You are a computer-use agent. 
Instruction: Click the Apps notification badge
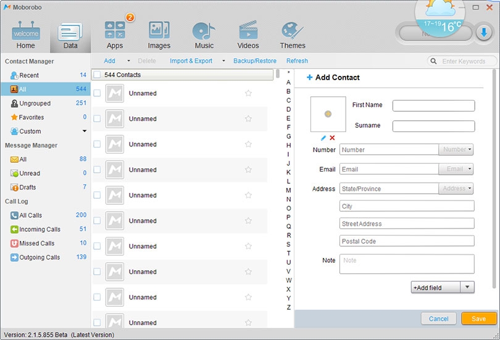tap(130, 17)
